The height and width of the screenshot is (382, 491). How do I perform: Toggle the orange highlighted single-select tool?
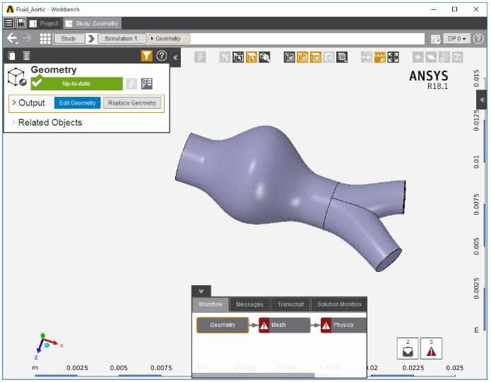(251, 57)
